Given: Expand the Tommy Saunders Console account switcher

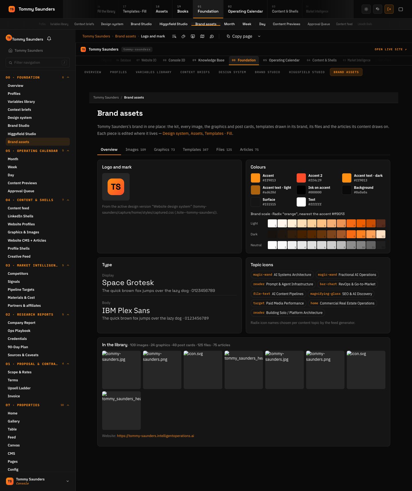Looking at the screenshot, I should [x=38, y=481].
